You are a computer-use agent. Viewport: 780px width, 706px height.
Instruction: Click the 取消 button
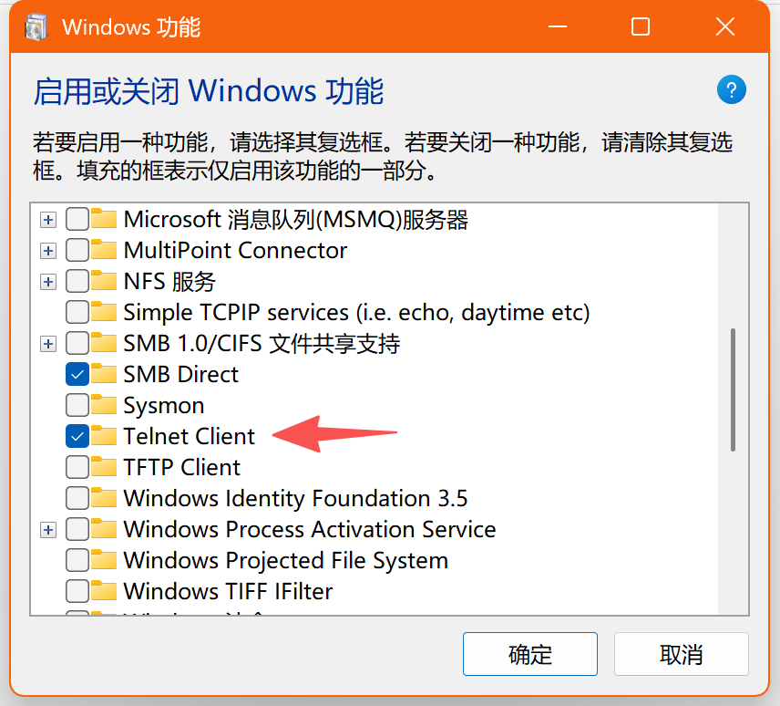point(681,654)
